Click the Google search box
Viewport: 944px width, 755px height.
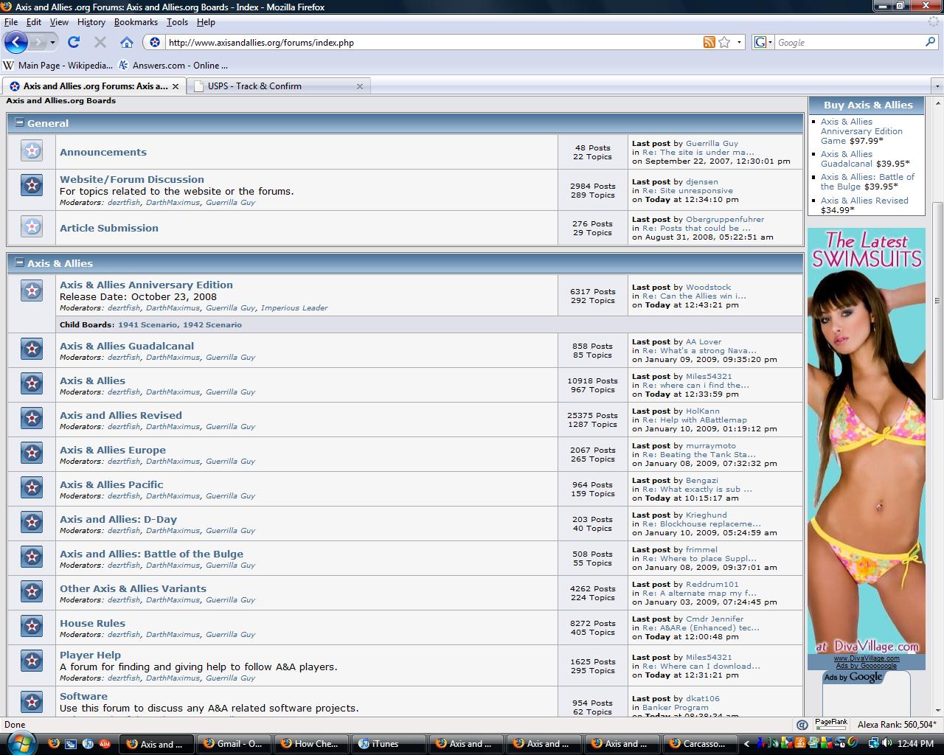coord(849,42)
